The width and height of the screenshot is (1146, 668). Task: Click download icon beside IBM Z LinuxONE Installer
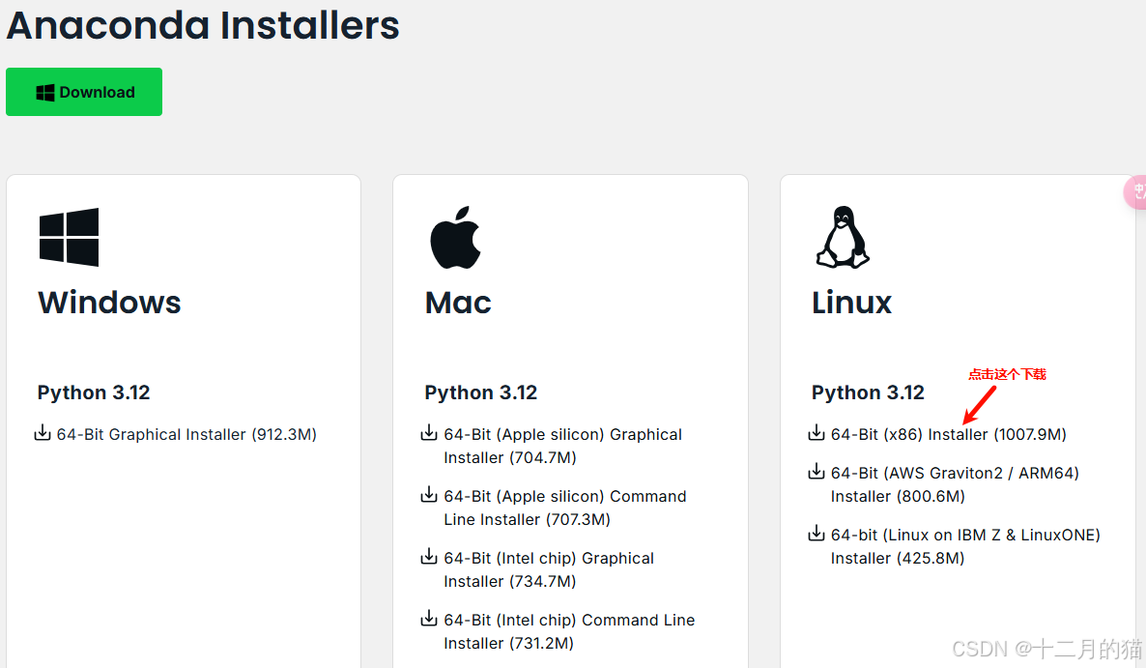click(817, 534)
